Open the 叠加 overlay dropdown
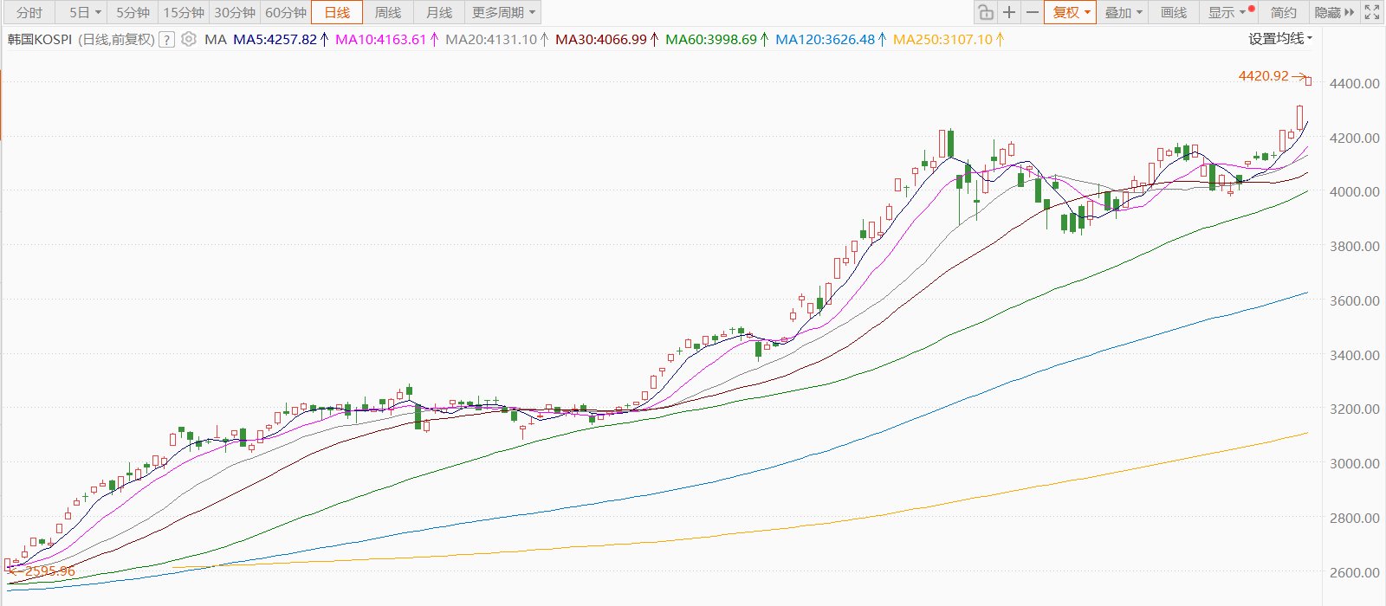The width and height of the screenshot is (1386, 606). click(1124, 12)
